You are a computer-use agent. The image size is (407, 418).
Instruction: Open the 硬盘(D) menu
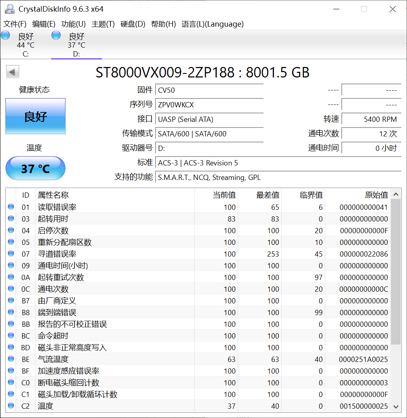[133, 24]
